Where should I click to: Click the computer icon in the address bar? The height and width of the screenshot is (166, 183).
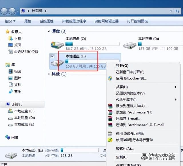23,11
